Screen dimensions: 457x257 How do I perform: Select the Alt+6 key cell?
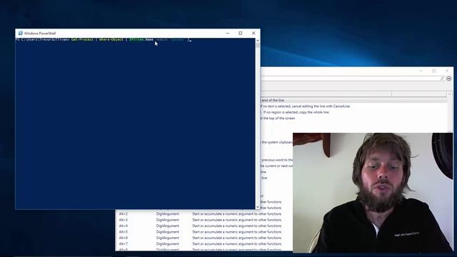tap(124, 238)
